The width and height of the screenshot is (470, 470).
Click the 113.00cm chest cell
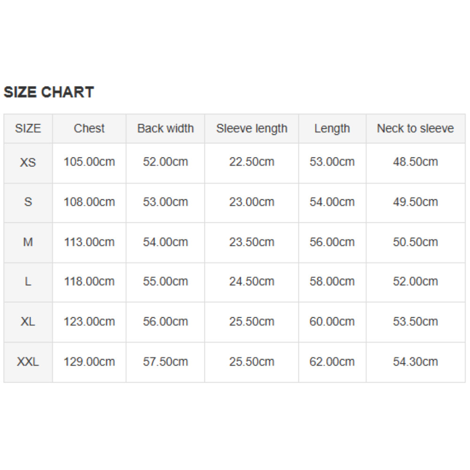coord(89,243)
